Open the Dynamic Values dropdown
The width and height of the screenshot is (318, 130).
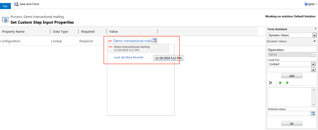314,35
